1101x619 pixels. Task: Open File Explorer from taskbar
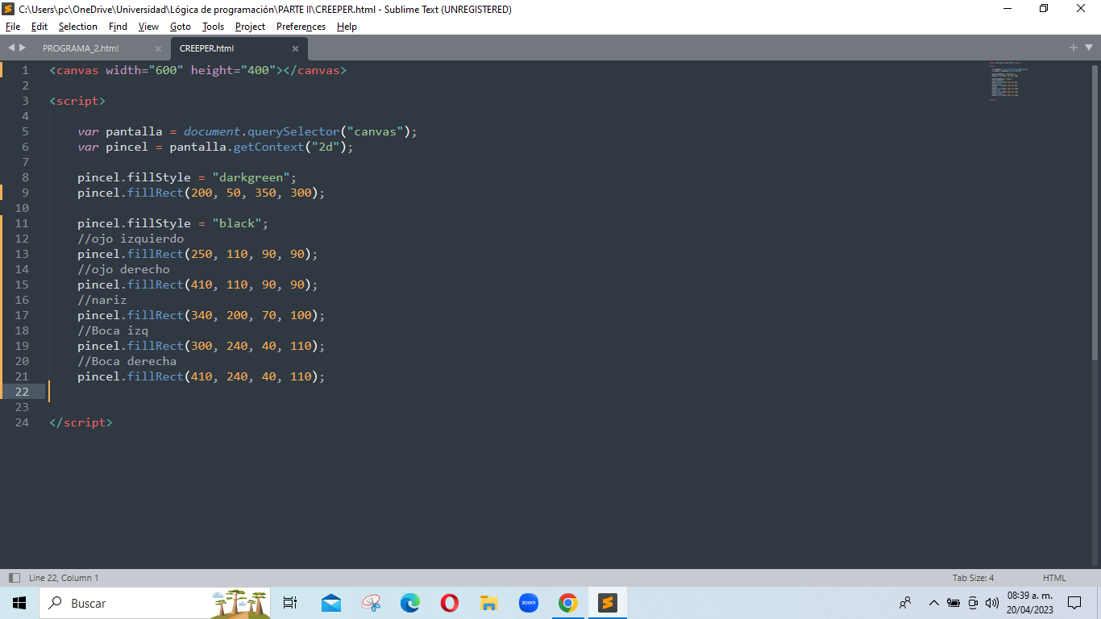click(x=489, y=603)
